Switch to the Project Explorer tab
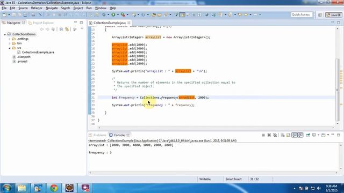This screenshot has height=193, width=344. [x=41, y=23]
